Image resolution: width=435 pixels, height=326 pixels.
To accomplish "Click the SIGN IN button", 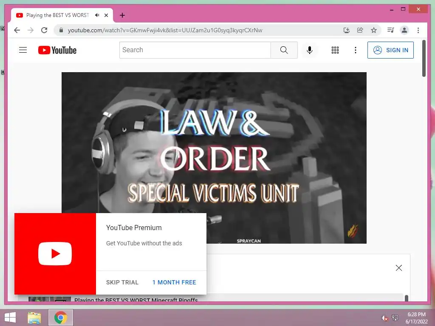I will point(391,50).
